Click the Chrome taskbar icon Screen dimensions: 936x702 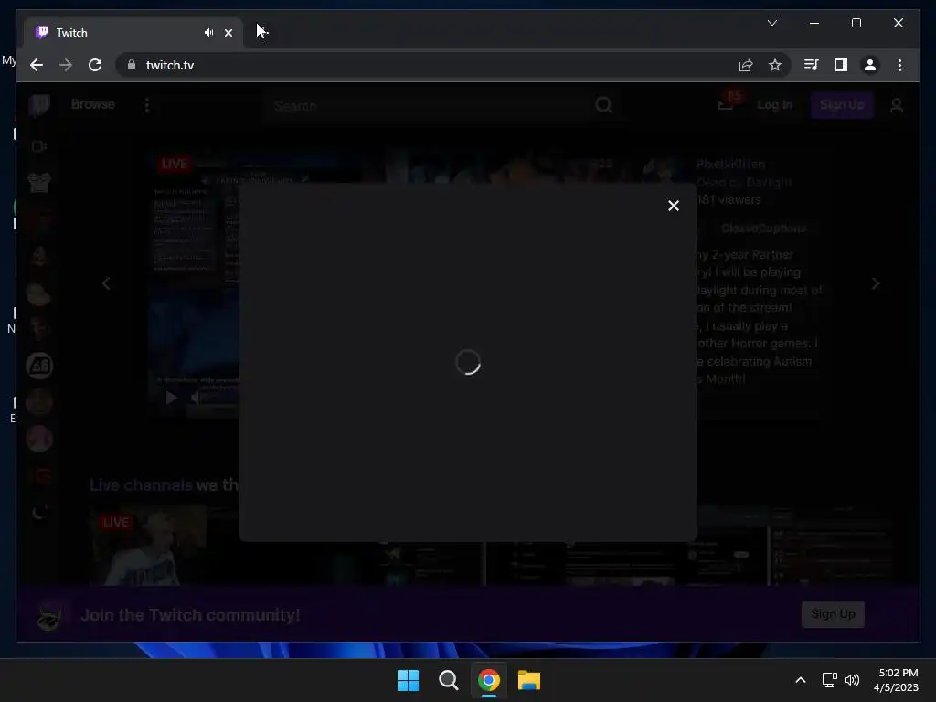pos(489,680)
